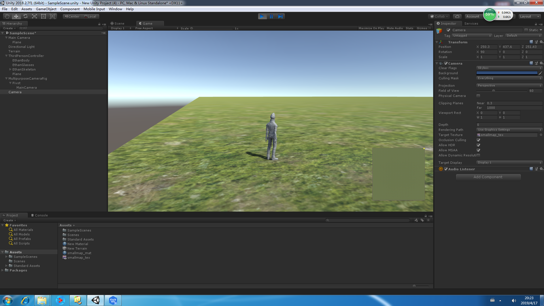The image size is (544, 306).
Task: Open the Layout button
Action: pos(530,16)
